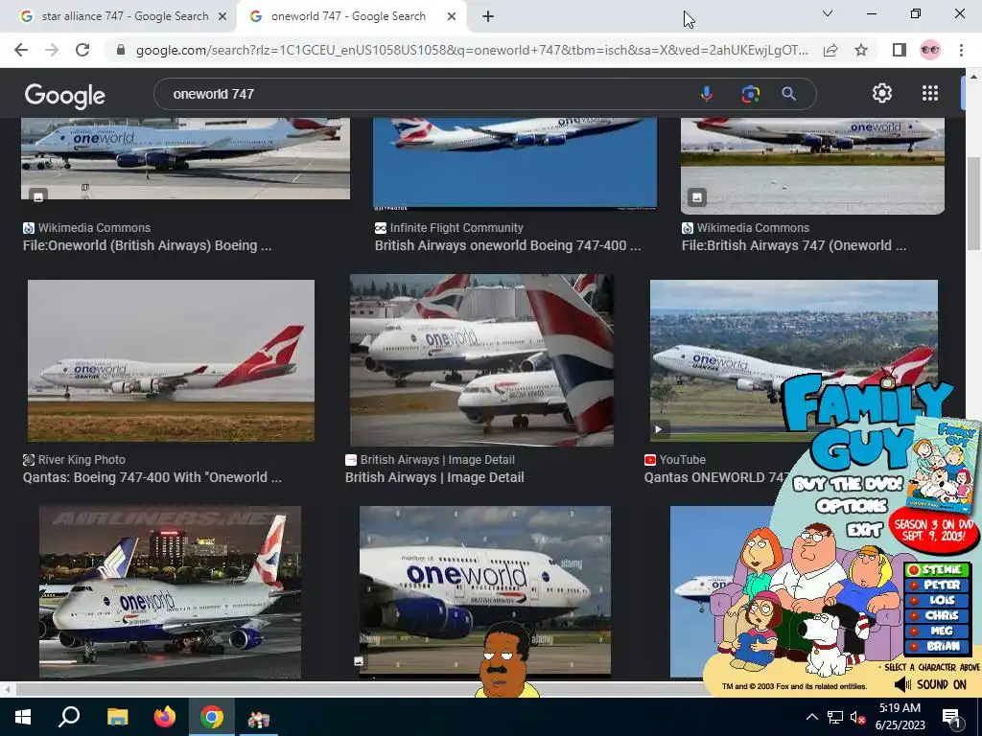Open a new browser tab
982x736 pixels.
[488, 17]
